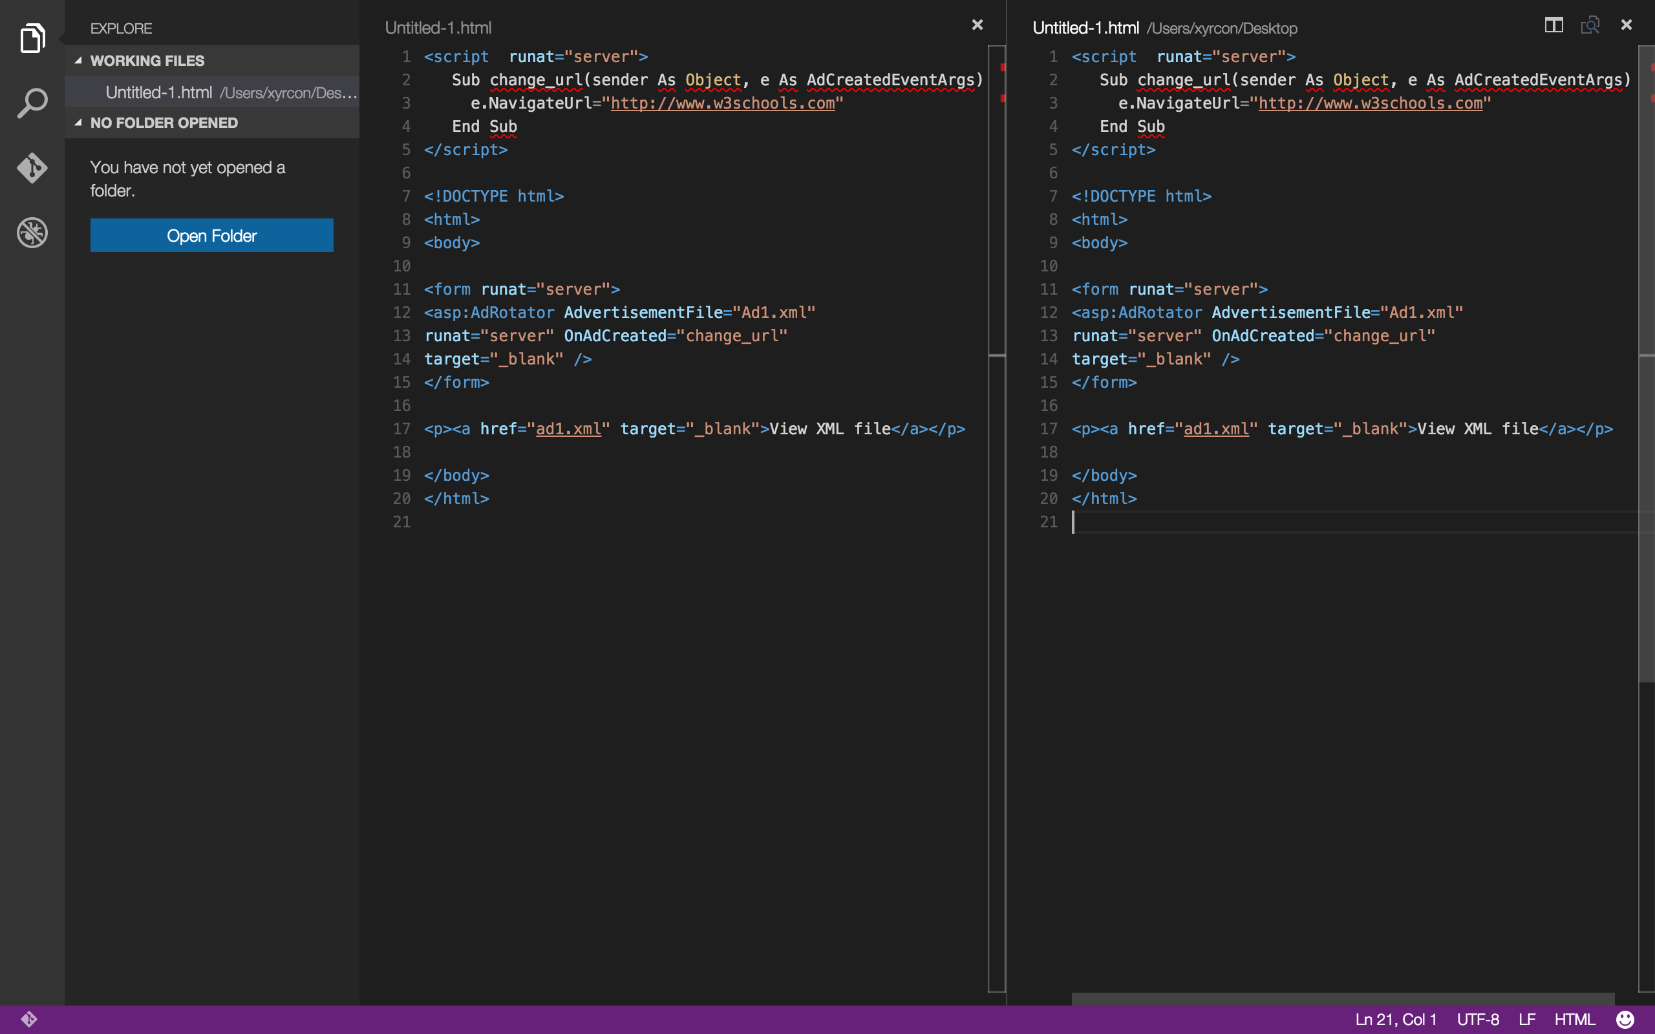Focus the right Untitled-1.html editor title
The height and width of the screenshot is (1034, 1655).
[1085, 28]
